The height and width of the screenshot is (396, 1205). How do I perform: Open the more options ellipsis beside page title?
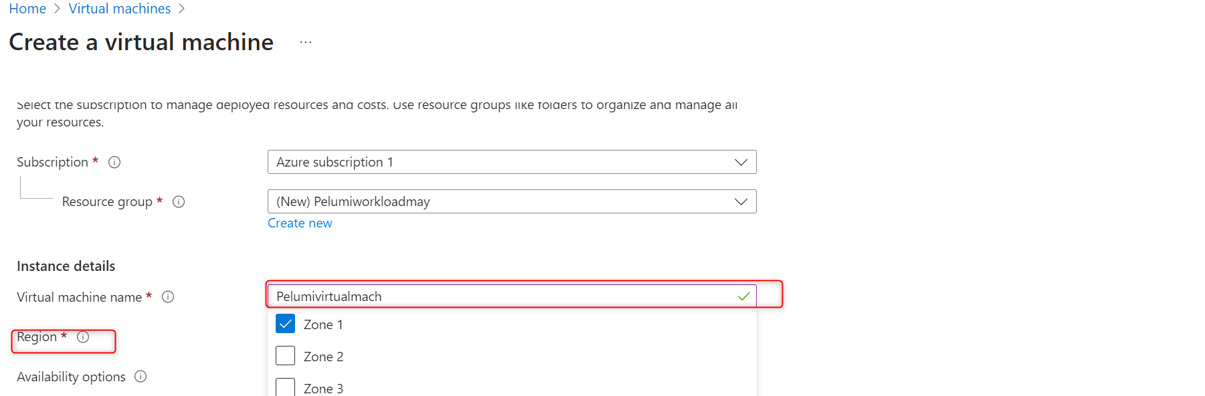point(306,42)
